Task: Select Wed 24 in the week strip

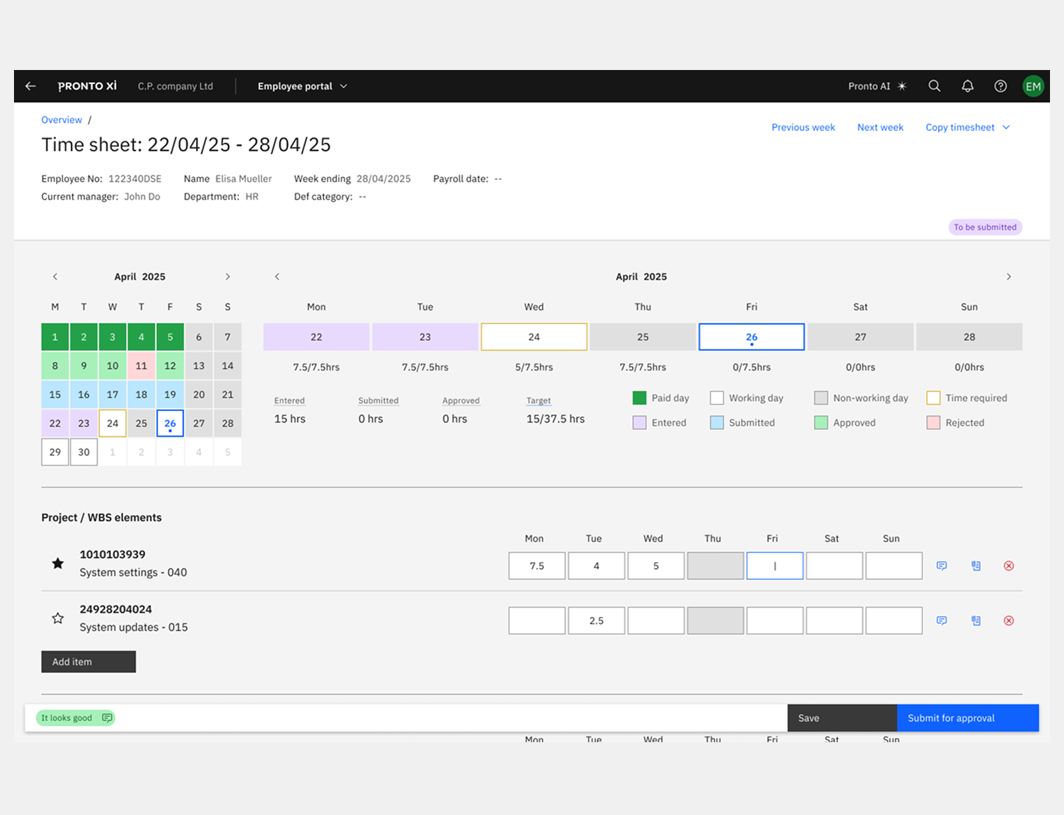Action: click(x=533, y=337)
